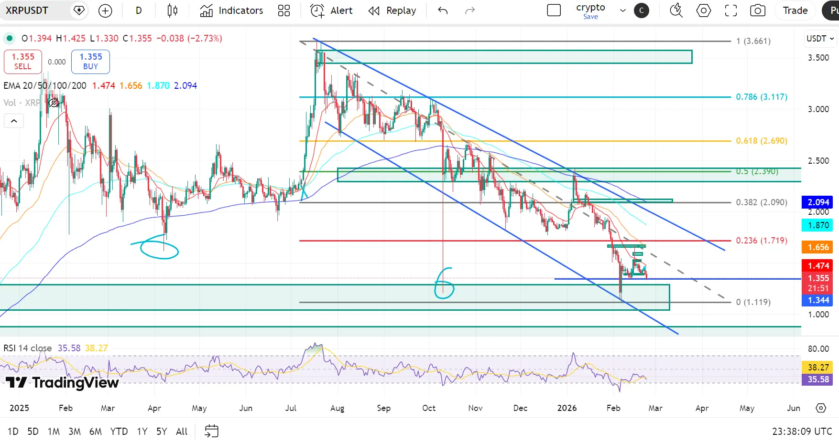This screenshot has height=442, width=839.
Task: Click the 0.618 (2.690) Fibonacci level label
Action: point(762,141)
